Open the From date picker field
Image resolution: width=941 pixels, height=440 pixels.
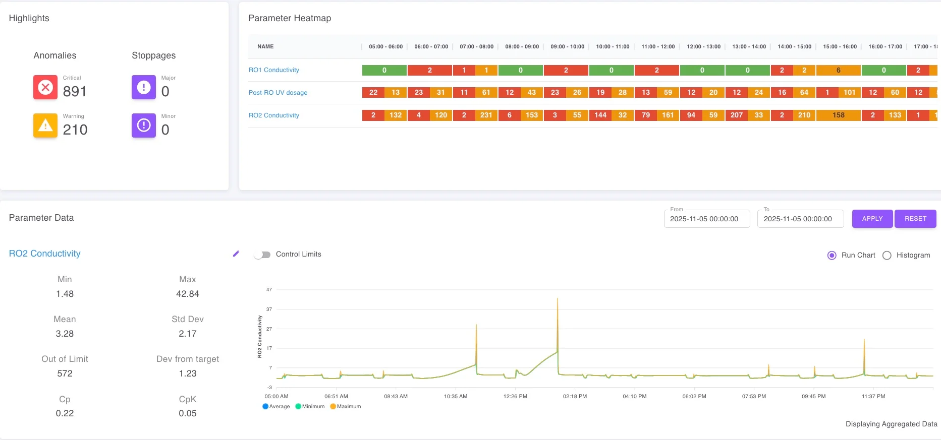click(706, 219)
